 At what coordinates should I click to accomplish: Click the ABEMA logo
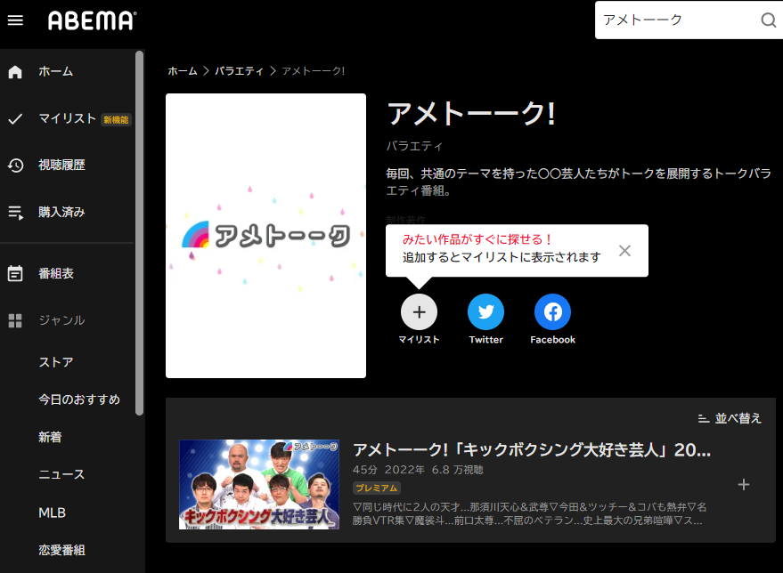coord(92,20)
